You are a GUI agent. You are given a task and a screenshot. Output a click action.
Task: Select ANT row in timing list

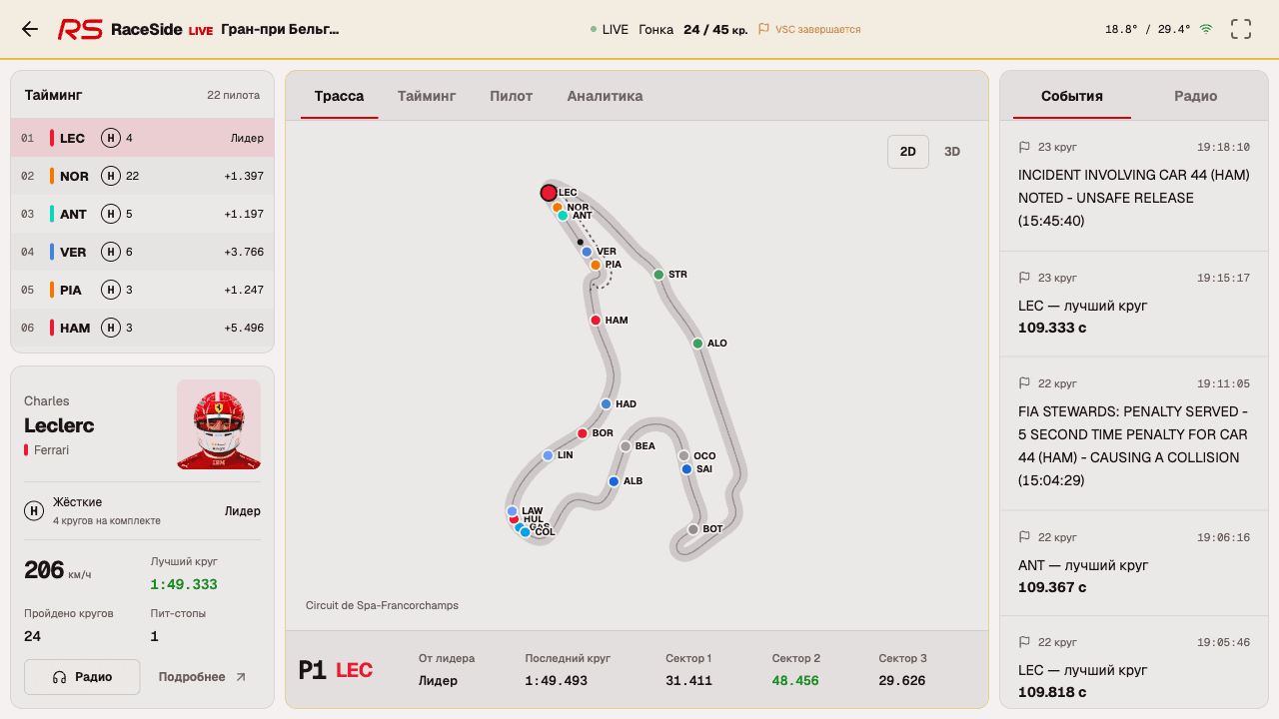[x=142, y=214]
